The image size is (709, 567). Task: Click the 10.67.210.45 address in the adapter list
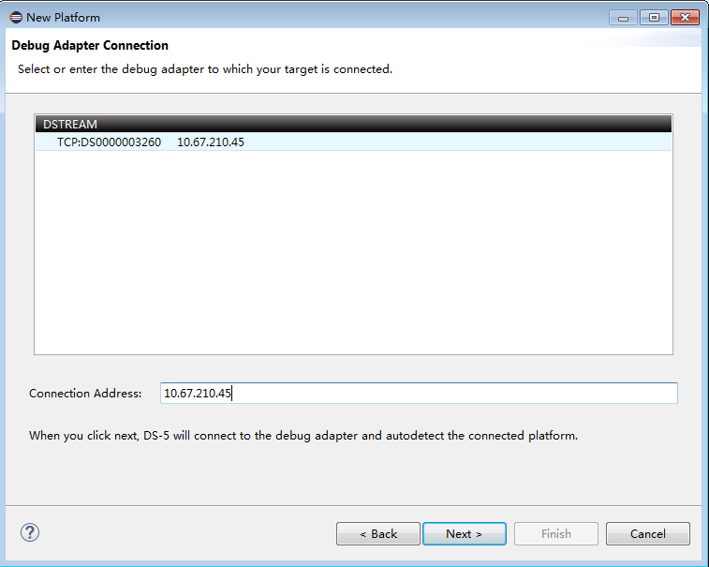point(211,142)
